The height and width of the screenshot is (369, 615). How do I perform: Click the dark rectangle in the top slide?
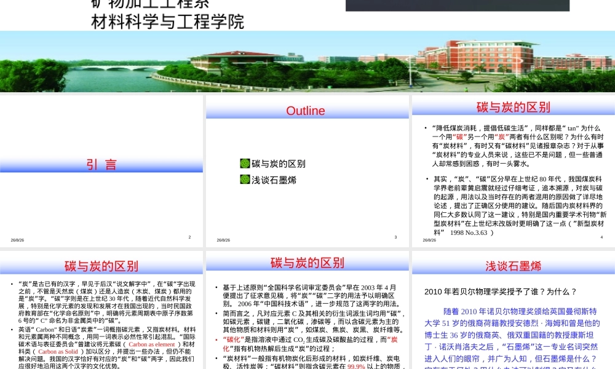click(x=458, y=6)
